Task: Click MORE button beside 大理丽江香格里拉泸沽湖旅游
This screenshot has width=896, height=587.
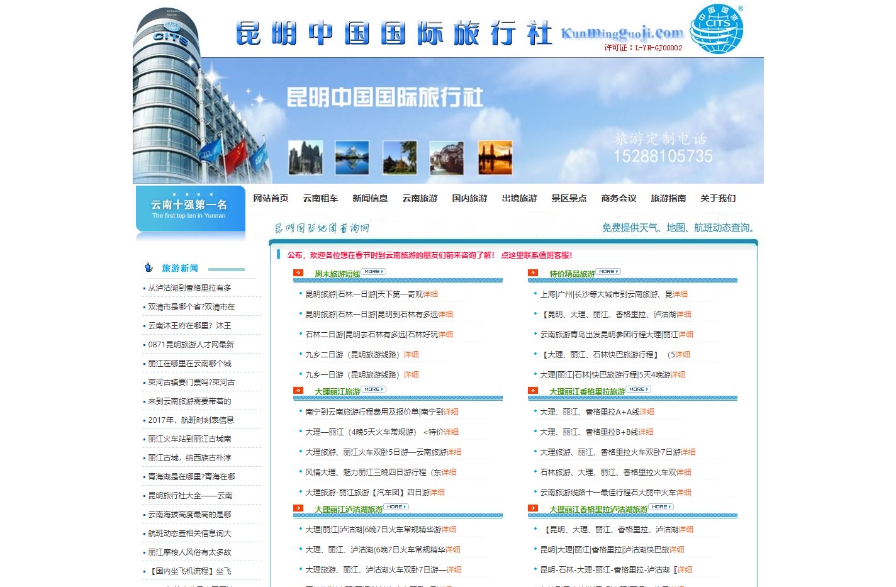Action: pyautogui.click(x=661, y=507)
